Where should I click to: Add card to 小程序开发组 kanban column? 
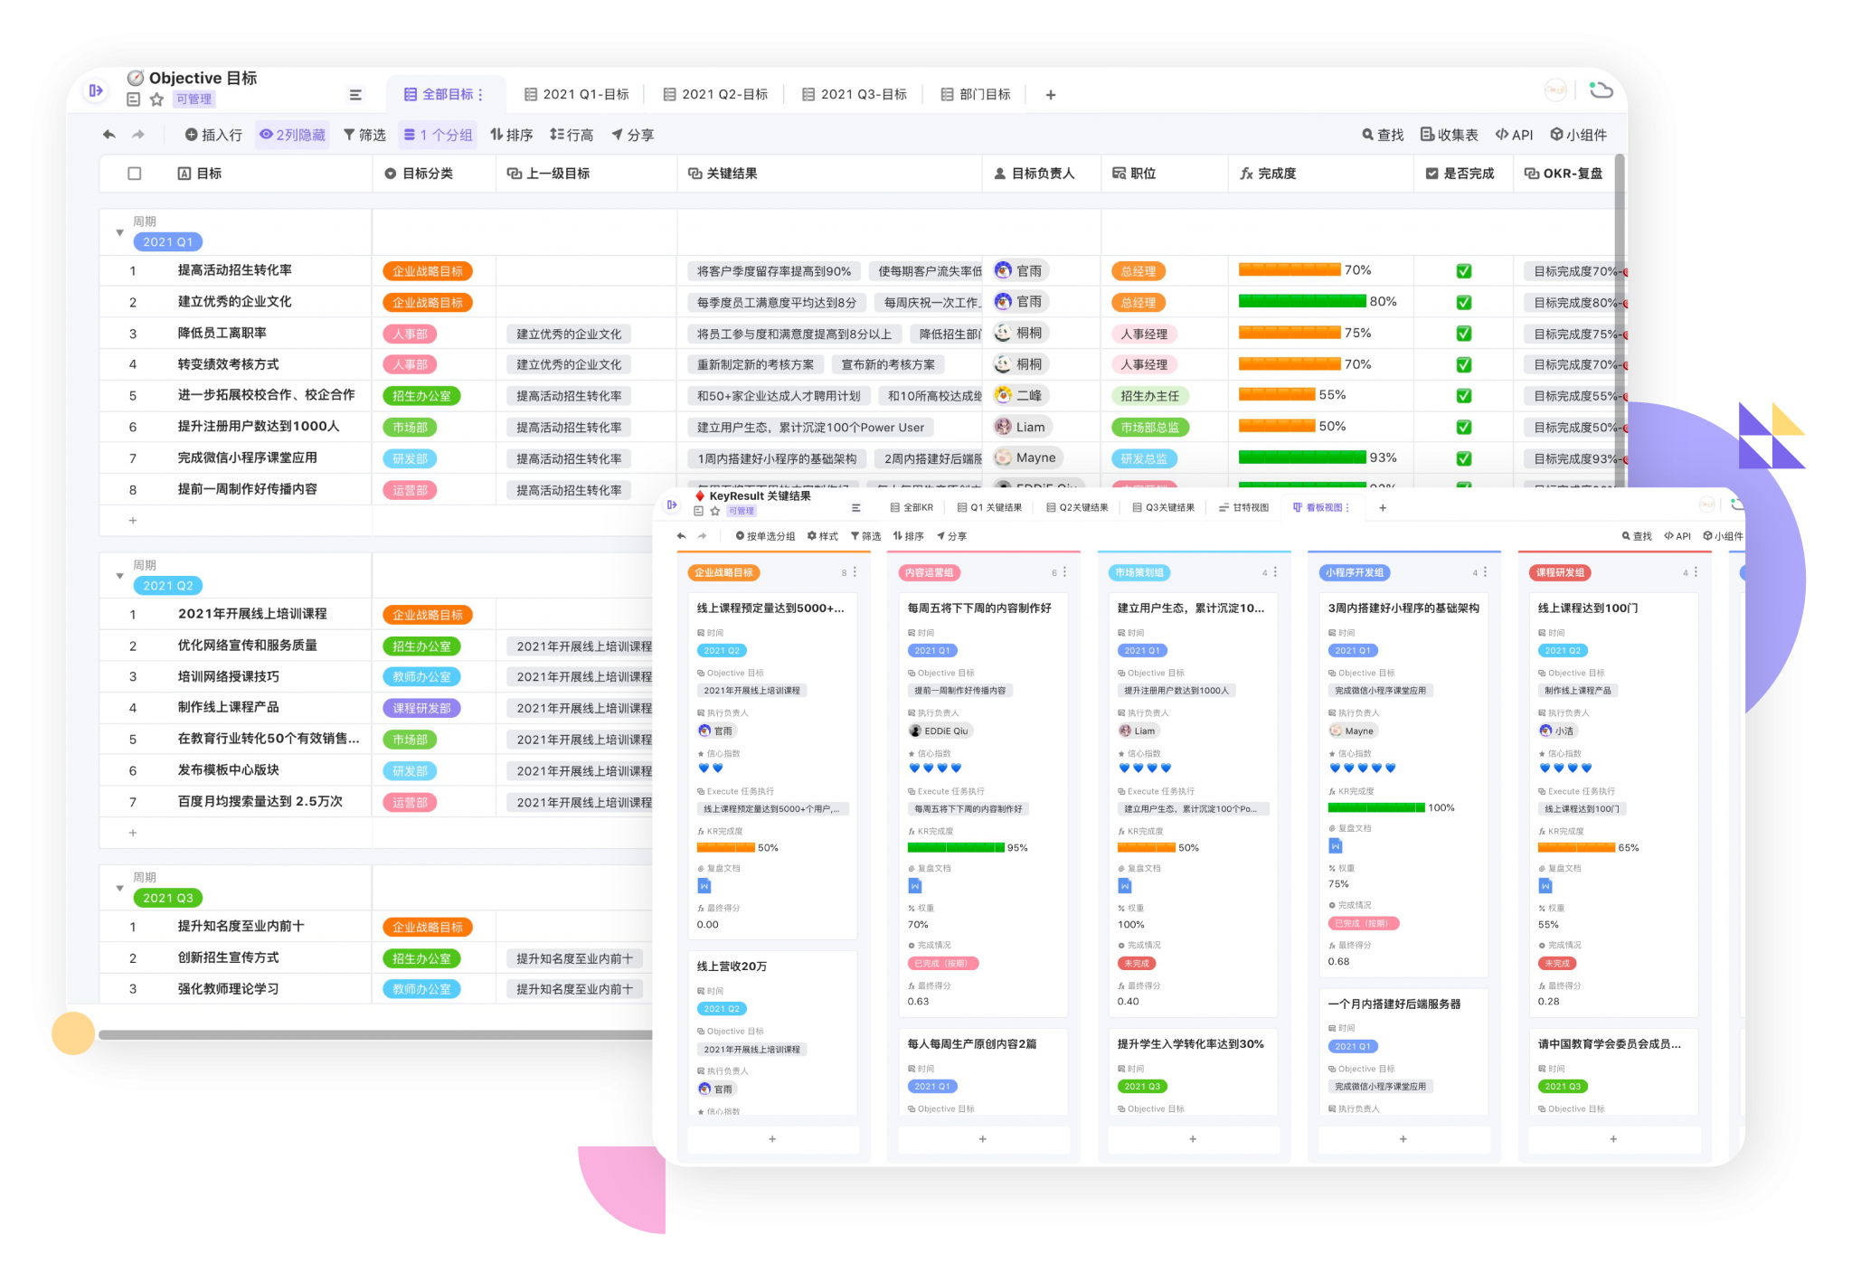1403,1139
